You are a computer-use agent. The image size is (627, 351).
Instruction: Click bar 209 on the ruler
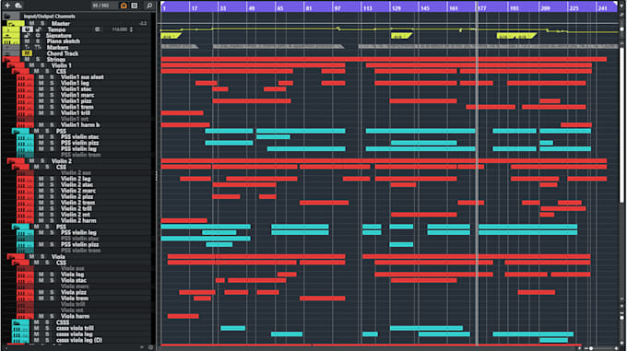pos(545,8)
